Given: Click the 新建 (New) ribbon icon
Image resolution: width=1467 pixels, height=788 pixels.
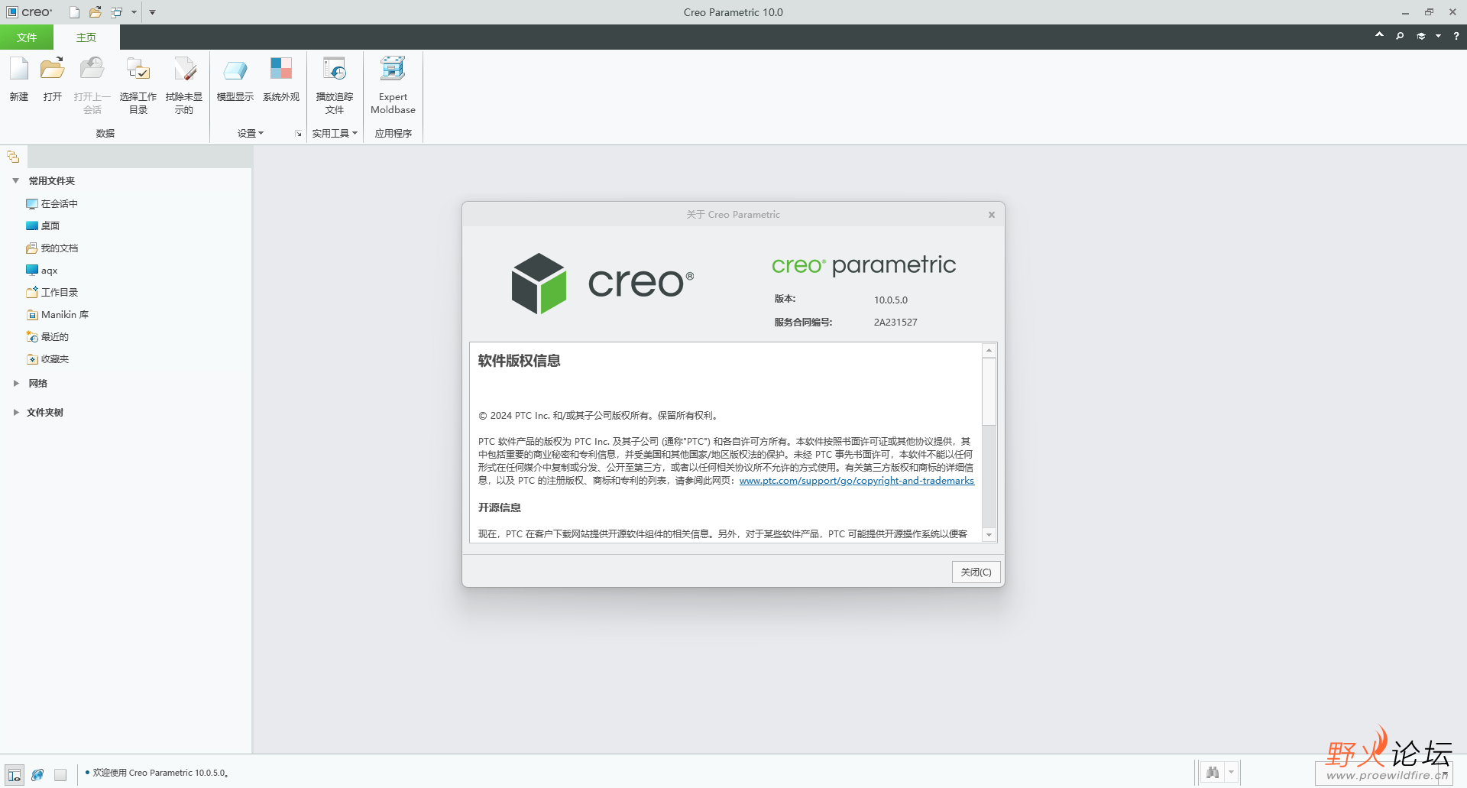Looking at the screenshot, I should tap(19, 70).
